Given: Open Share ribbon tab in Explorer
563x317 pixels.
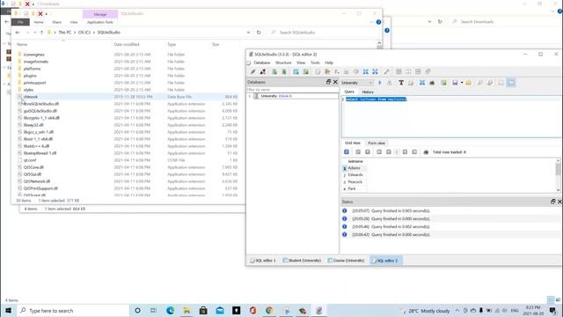Looking at the screenshot, I should (56, 22).
